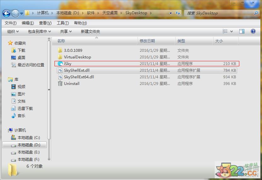Click the Refresh button beside address bar

click(178, 13)
